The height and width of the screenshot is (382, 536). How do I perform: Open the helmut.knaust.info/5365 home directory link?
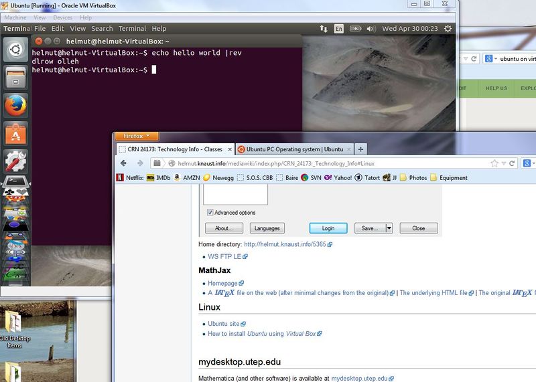(x=288, y=244)
